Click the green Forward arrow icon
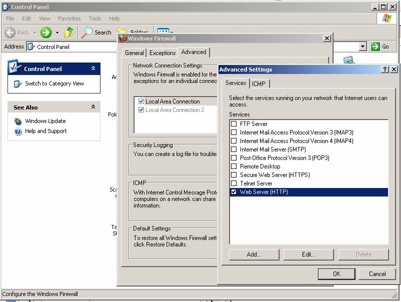Image resolution: width=401 pixels, height=302 pixels. tap(46, 32)
